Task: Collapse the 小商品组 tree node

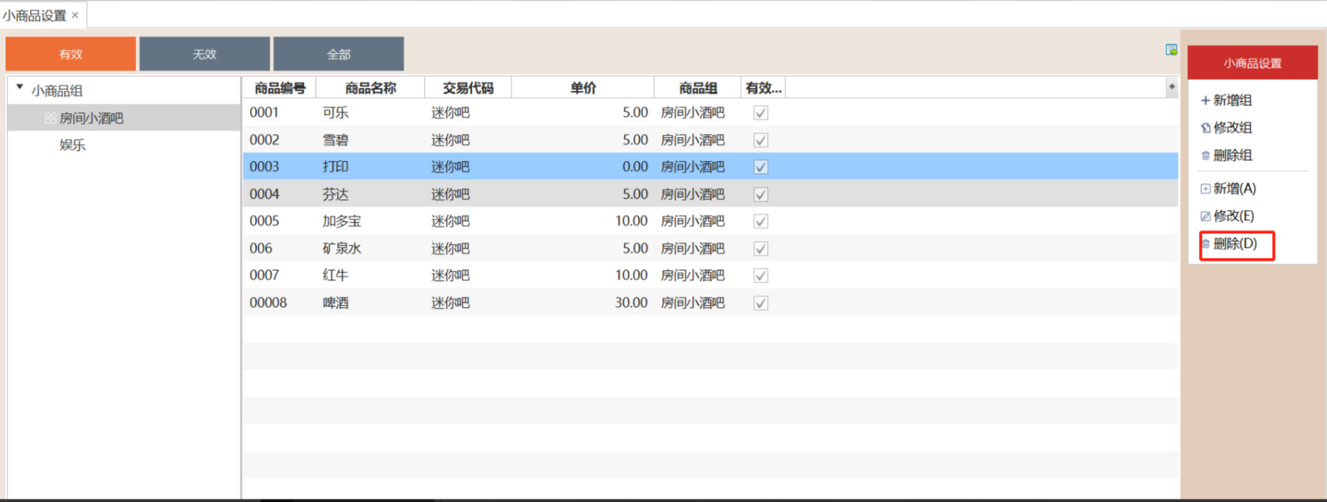Action: pyautogui.click(x=20, y=88)
